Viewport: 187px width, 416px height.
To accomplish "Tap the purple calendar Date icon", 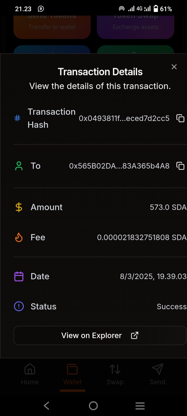I will click(x=19, y=276).
